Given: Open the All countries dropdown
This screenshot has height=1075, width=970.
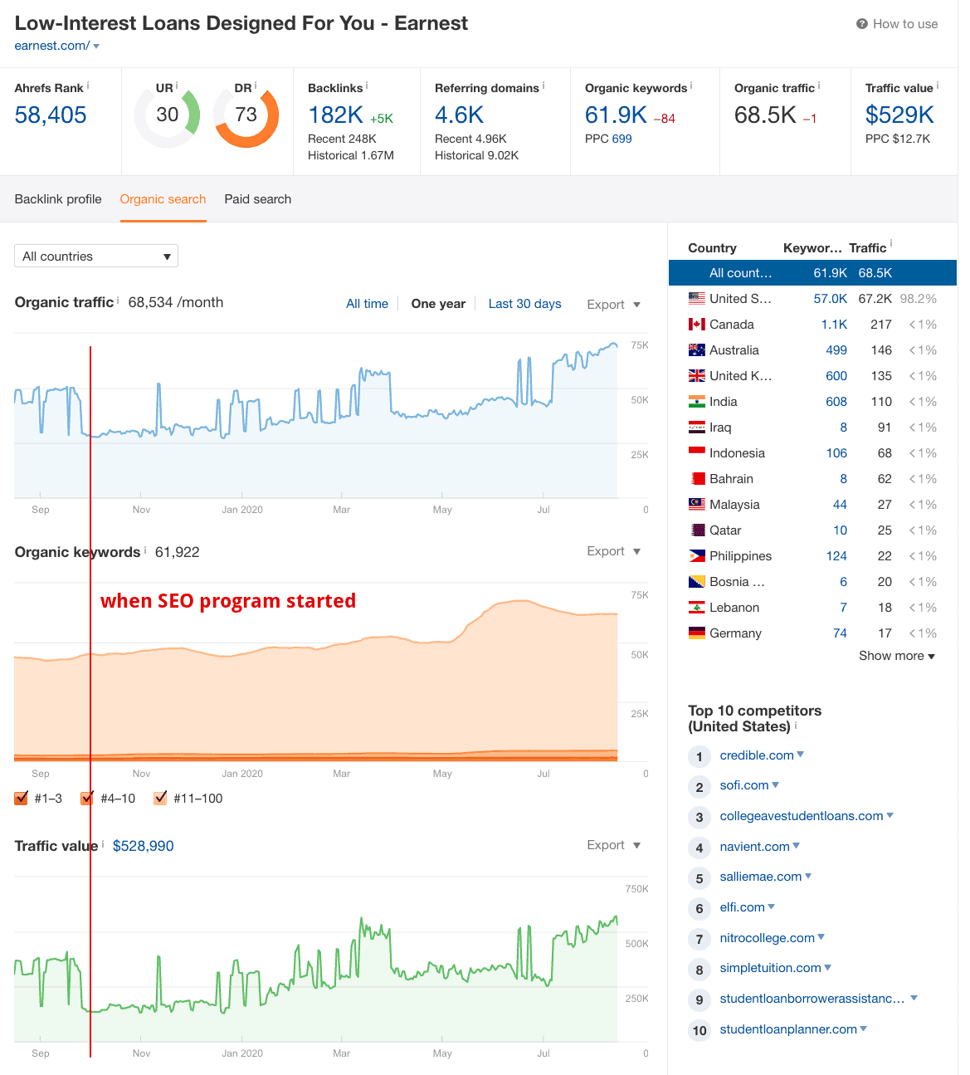Looking at the screenshot, I should (96, 257).
